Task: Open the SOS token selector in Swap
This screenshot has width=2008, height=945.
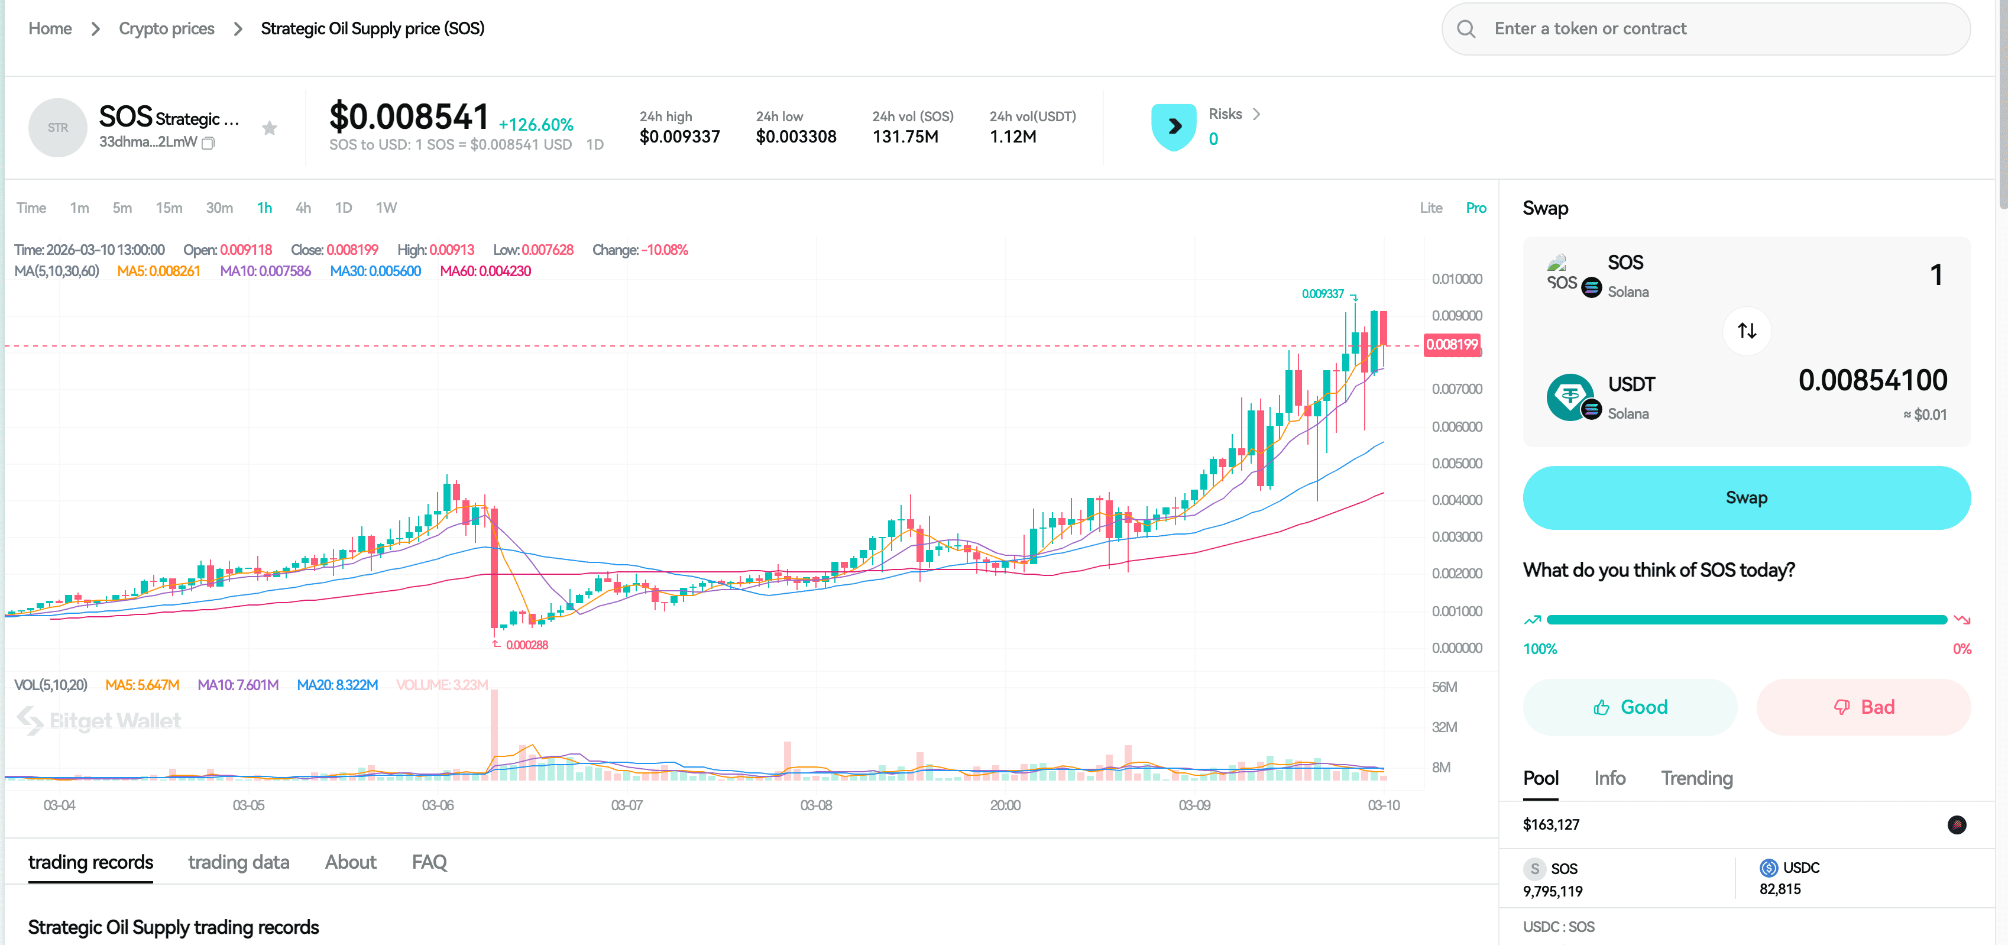Action: (1625, 262)
